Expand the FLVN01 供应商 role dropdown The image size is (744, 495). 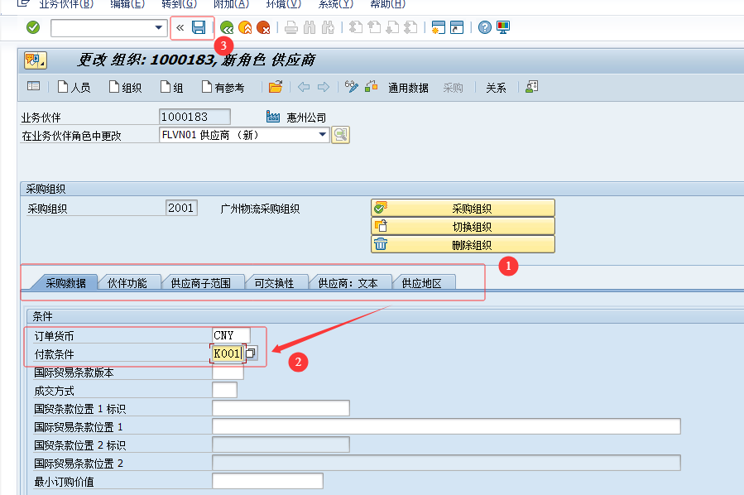click(x=324, y=135)
